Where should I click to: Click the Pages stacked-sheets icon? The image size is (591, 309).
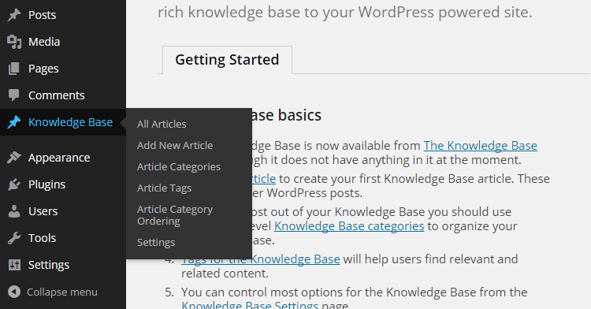14,69
